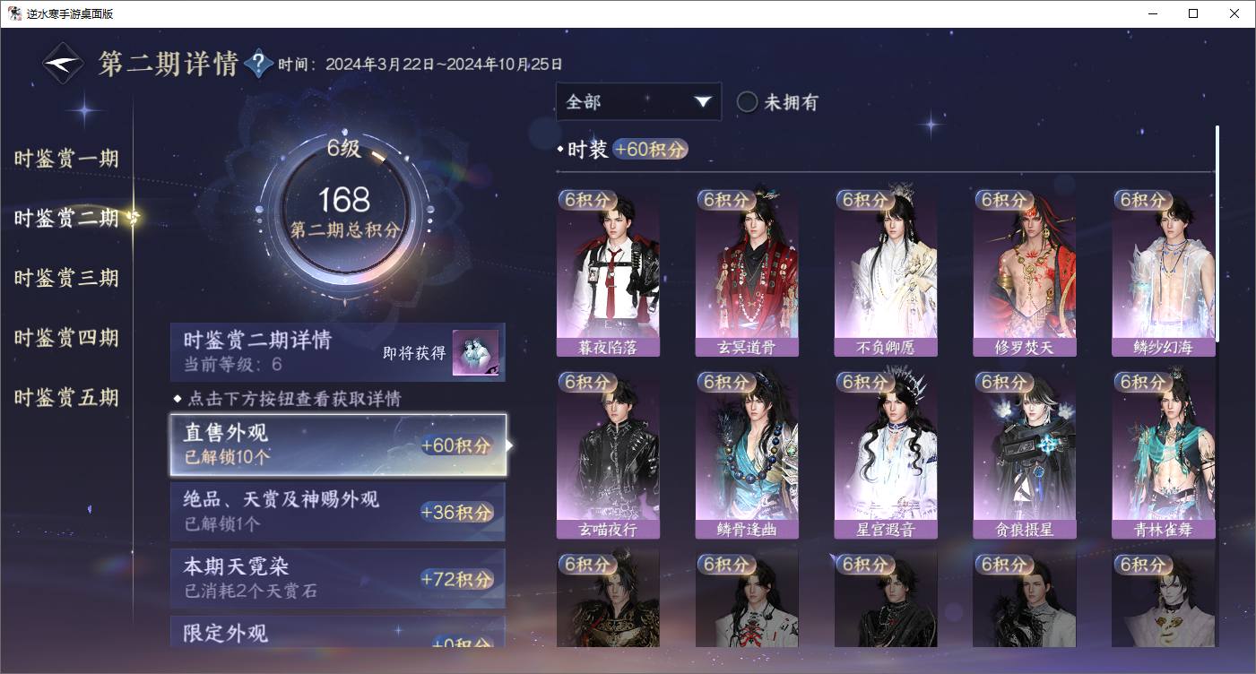This screenshot has height=674, width=1256.
Task: Choose the 贪狼摄星 outfit card
Action: pos(1025,454)
